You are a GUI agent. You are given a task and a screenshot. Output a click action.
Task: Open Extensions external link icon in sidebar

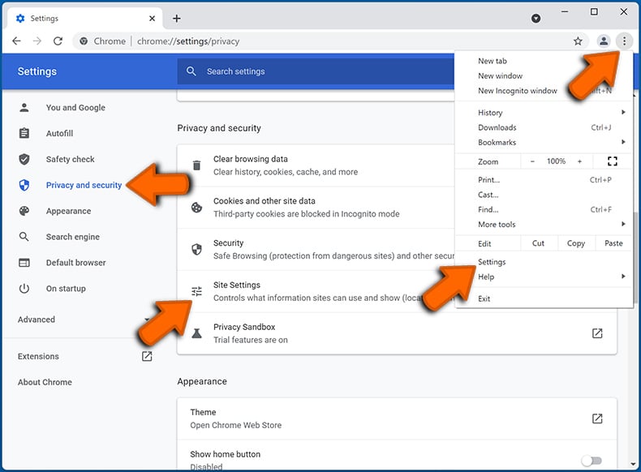(x=147, y=356)
